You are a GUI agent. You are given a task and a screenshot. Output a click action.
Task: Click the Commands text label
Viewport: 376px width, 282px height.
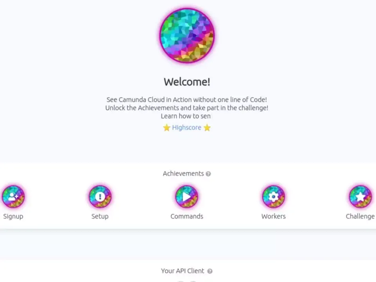[x=187, y=216]
